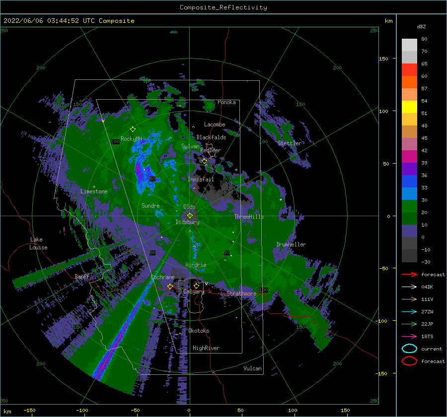Click the yellow diamond marker above Calgary
Viewport: 447px width, 417px height.
click(196, 286)
